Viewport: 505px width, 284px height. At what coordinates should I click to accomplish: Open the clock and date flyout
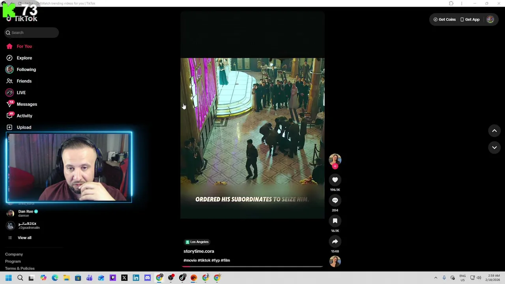coord(494,278)
